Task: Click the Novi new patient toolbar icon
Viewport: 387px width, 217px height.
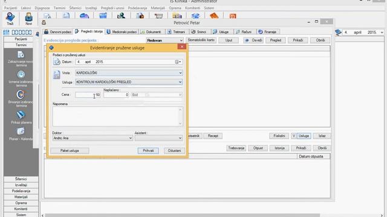Action: tap(28, 18)
